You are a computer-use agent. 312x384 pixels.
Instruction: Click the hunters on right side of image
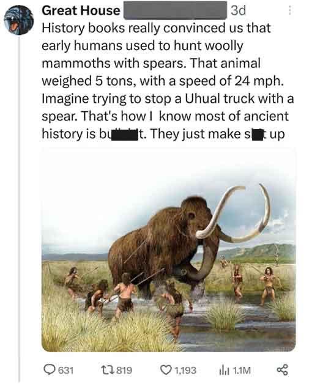click(x=255, y=284)
